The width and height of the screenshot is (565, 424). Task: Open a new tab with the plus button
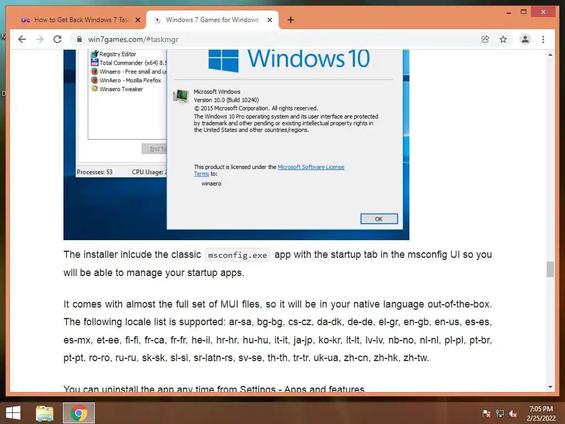point(291,20)
